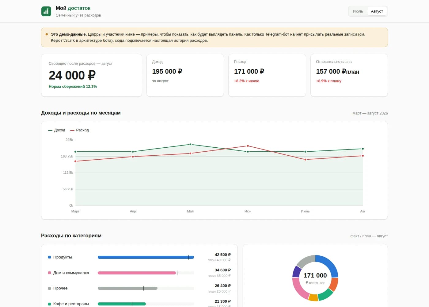Click the gray Прочее color square
Image resolution: width=429 pixels, height=307 pixels.
49,288
